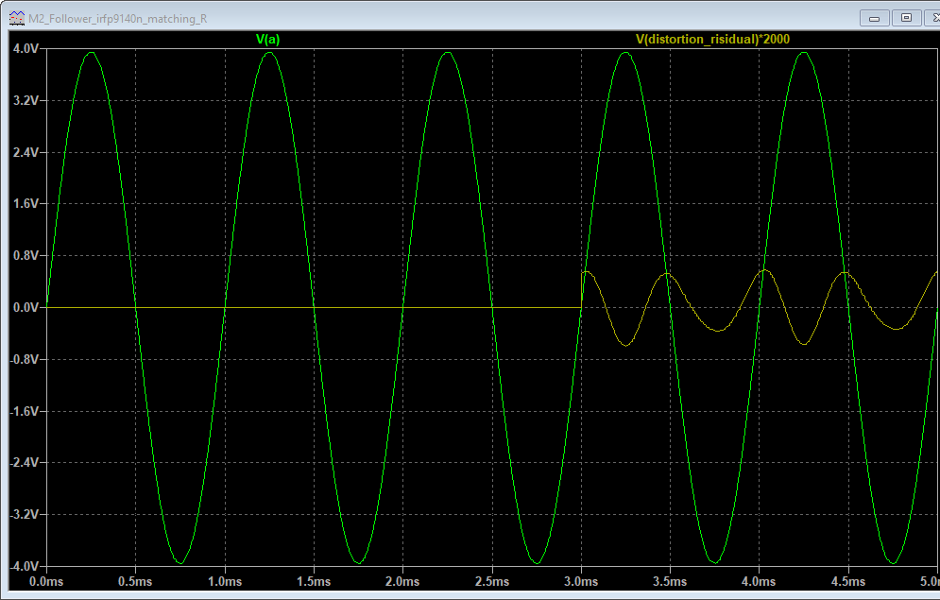Click the M2_Follower_irfp9140n_matching_R window title
The width and height of the screenshot is (940, 600).
pyautogui.click(x=117, y=19)
